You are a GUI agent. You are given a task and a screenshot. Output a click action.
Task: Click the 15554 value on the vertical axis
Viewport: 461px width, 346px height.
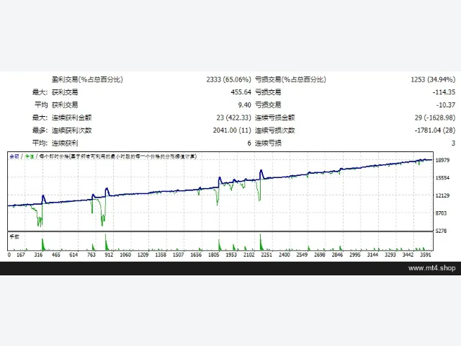coord(442,178)
